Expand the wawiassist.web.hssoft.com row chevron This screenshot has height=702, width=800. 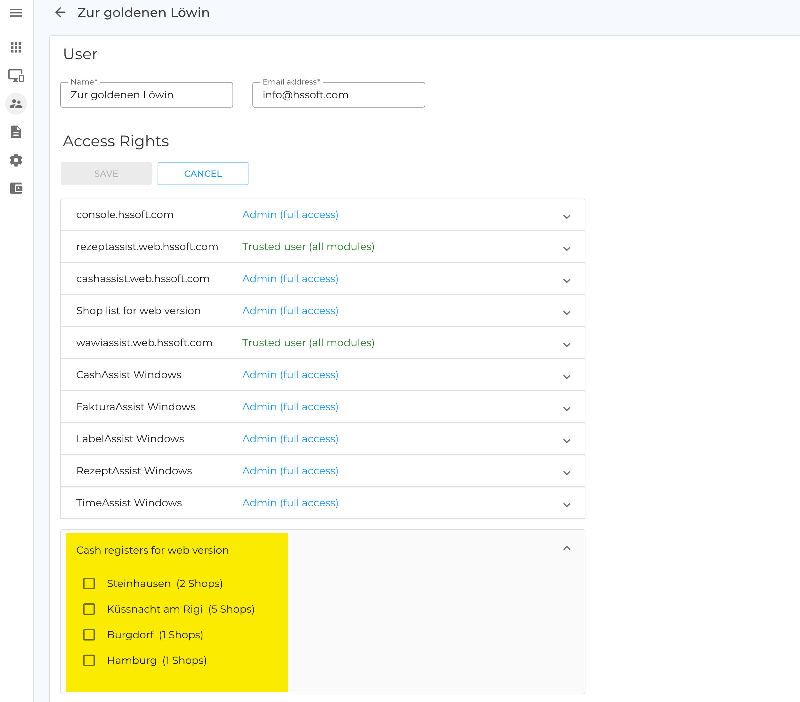[566, 345]
